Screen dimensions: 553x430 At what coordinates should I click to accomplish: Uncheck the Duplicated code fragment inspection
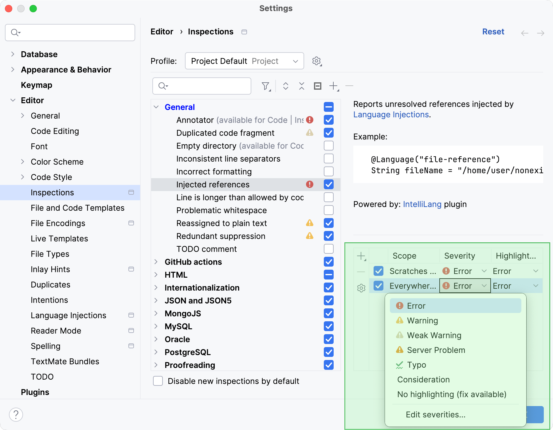[x=328, y=133]
